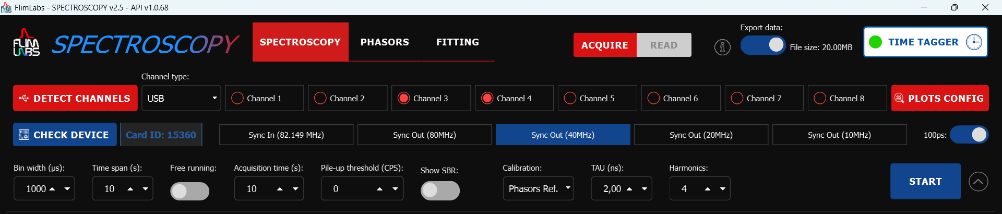Screen dimensions: 1002x214
Task: Select the Channel 7 radio button
Action: [x=737, y=98]
